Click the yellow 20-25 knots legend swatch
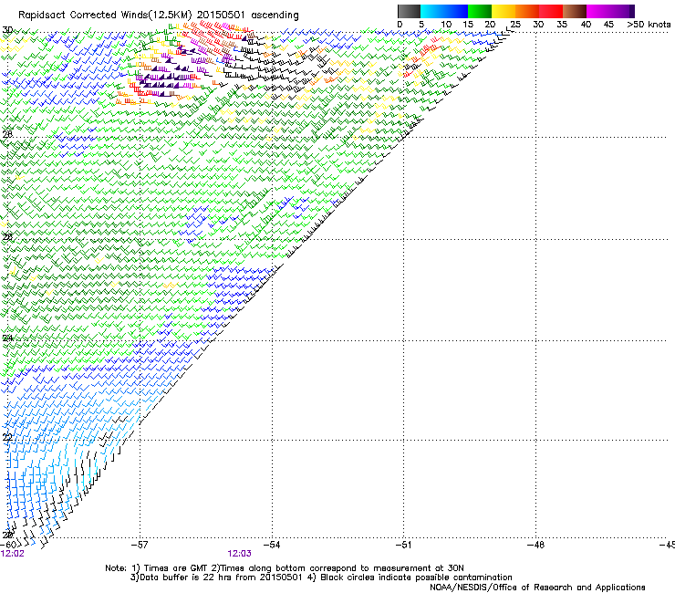The height and width of the screenshot is (593, 675). 504,11
